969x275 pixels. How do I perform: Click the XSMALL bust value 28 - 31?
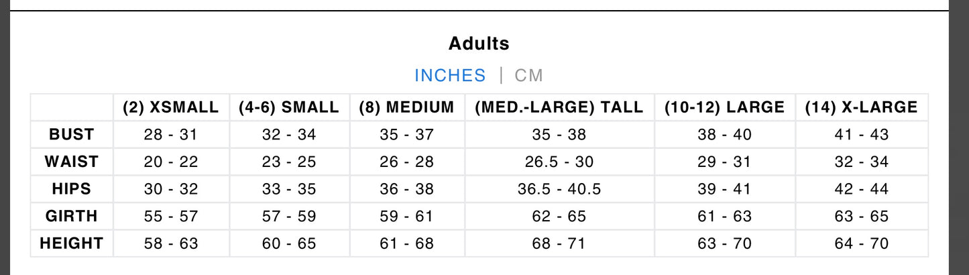pos(171,134)
